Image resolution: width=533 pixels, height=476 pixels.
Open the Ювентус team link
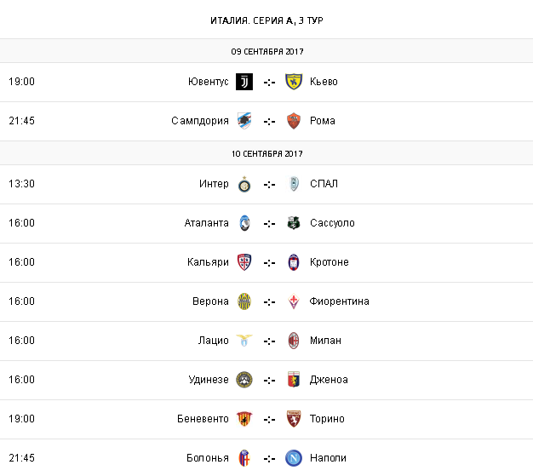click(x=209, y=82)
